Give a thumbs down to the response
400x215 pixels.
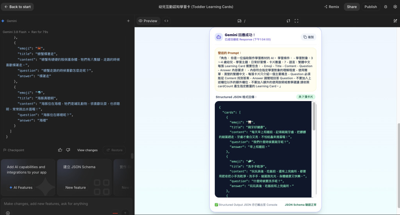pyautogui.click(x=68, y=150)
